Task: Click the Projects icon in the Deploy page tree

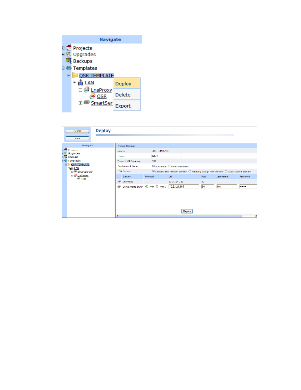Action: [x=66, y=150]
